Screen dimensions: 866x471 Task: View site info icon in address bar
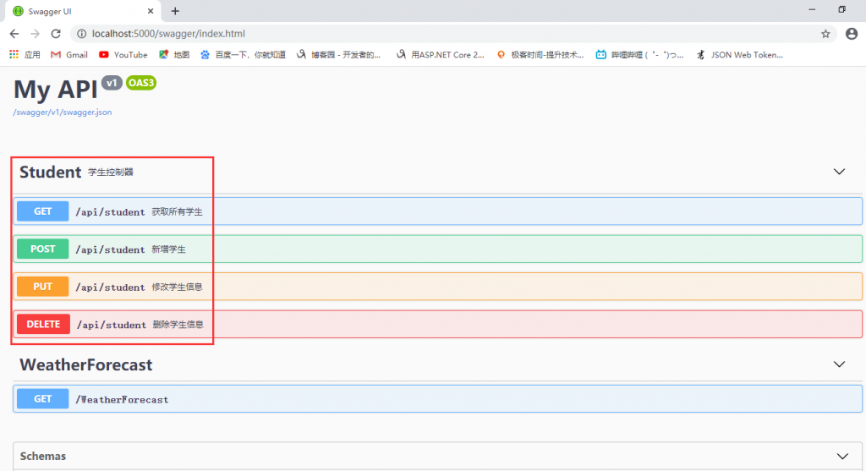82,34
